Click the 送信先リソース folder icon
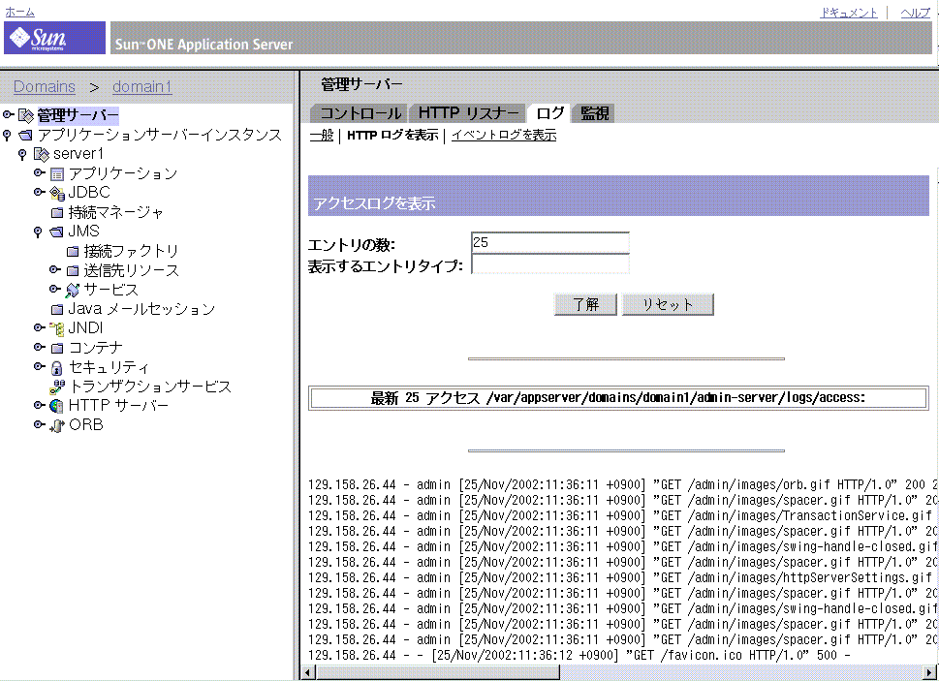 click(73, 270)
